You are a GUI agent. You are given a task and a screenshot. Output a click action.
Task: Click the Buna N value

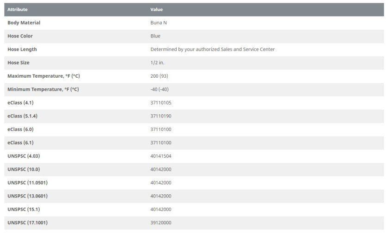click(x=159, y=23)
